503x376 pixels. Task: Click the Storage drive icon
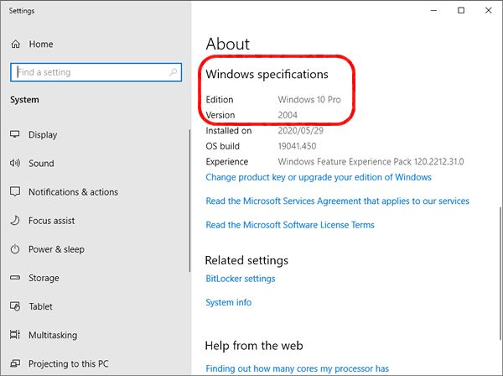pyautogui.click(x=15, y=278)
